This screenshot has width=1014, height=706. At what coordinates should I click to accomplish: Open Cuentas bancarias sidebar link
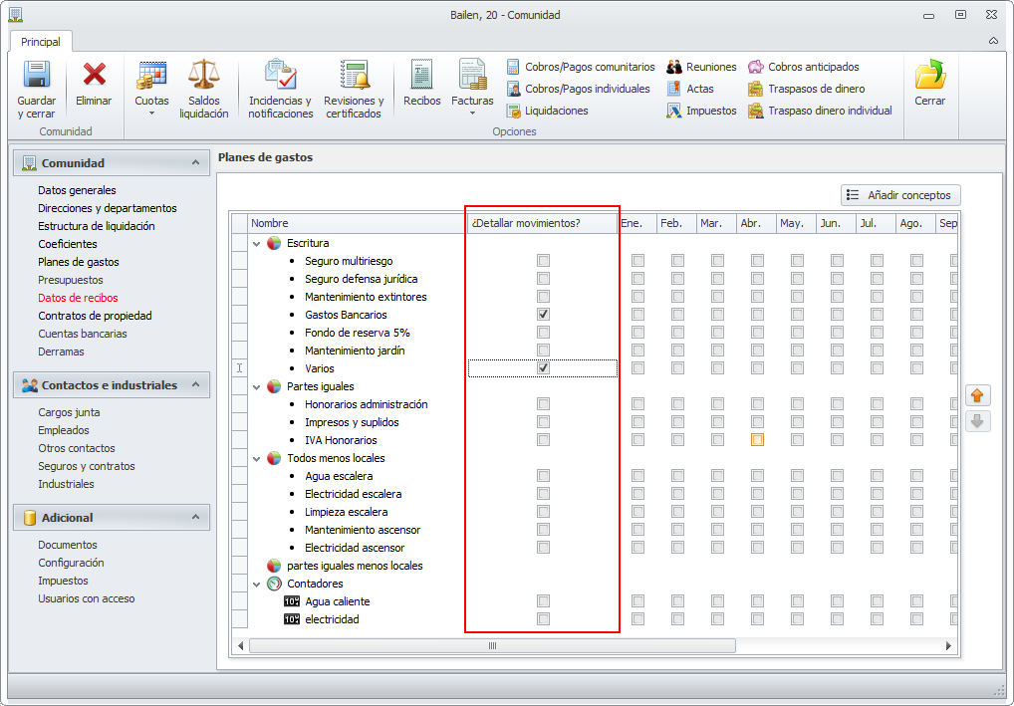pos(83,334)
